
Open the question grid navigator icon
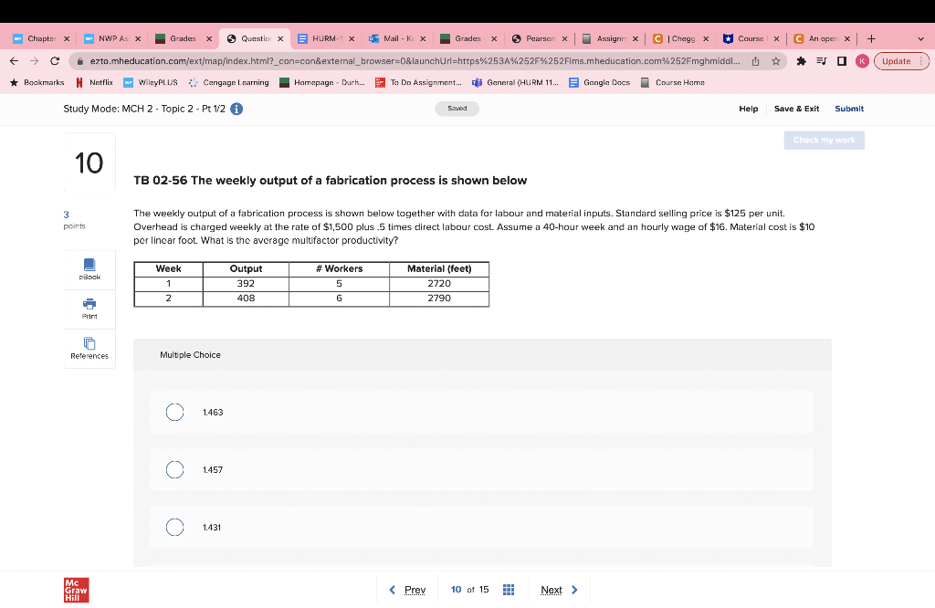pyautogui.click(x=508, y=590)
